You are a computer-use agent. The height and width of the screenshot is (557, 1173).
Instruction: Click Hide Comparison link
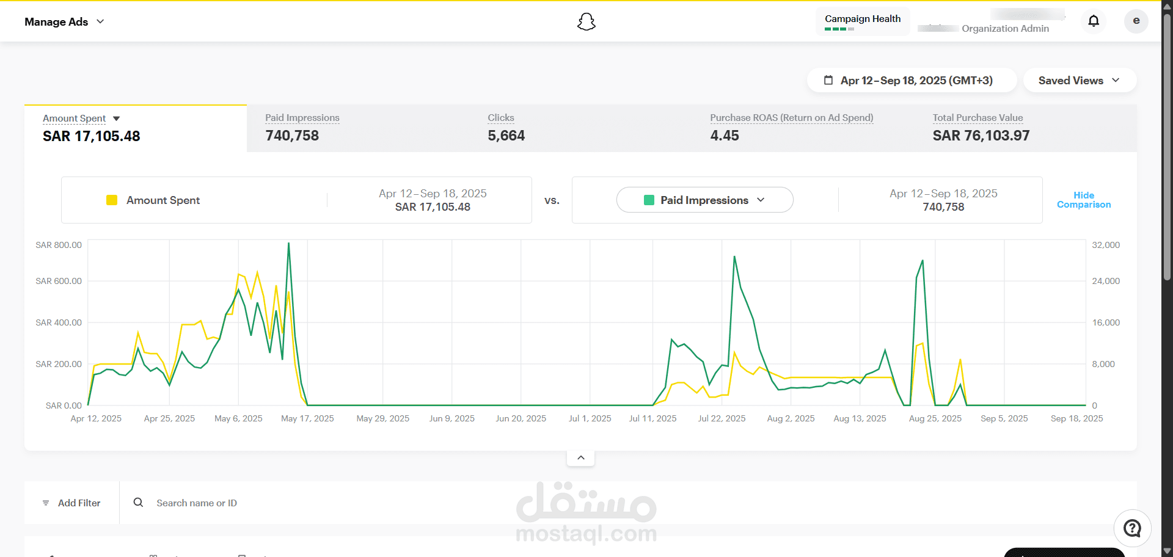[1084, 200]
